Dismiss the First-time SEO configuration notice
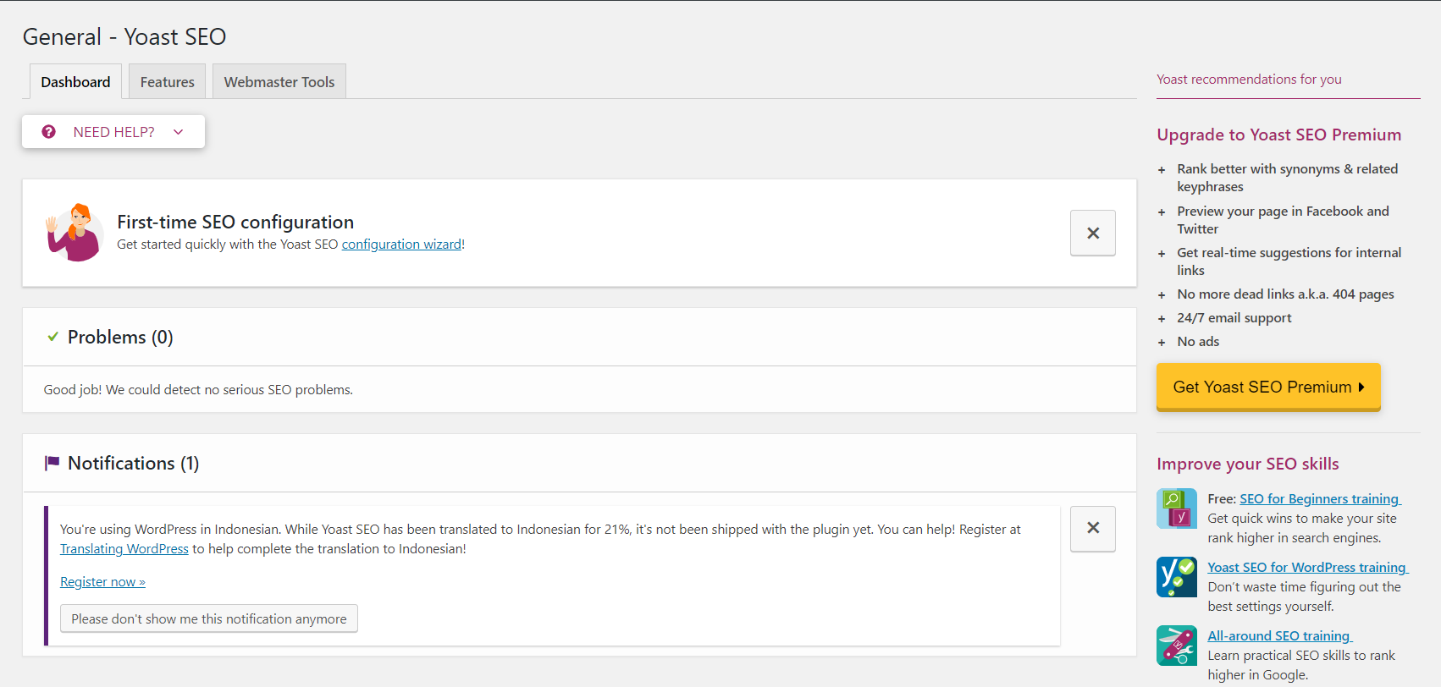Screen dimensions: 1441x687 [1093, 233]
